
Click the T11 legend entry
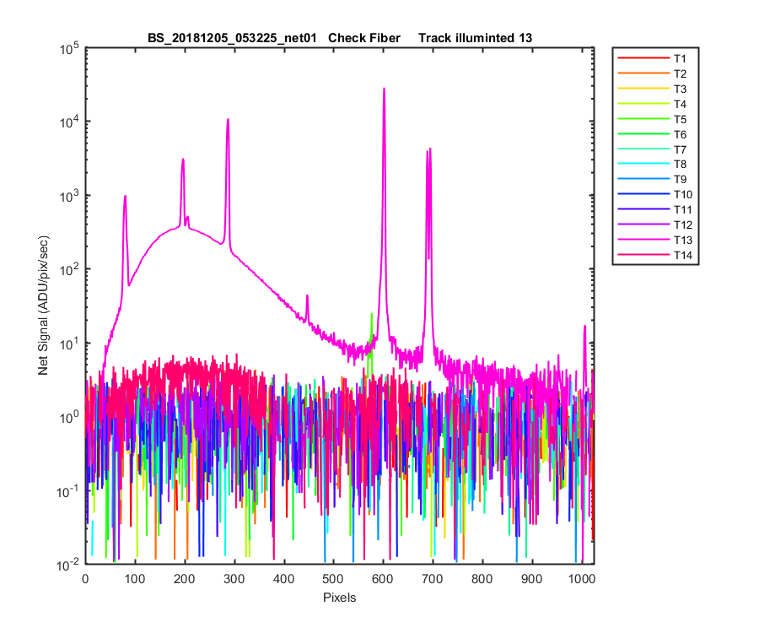(655, 209)
